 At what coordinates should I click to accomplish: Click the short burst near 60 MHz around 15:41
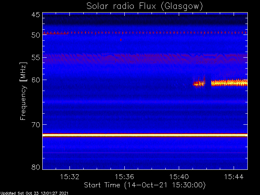tap(199, 83)
